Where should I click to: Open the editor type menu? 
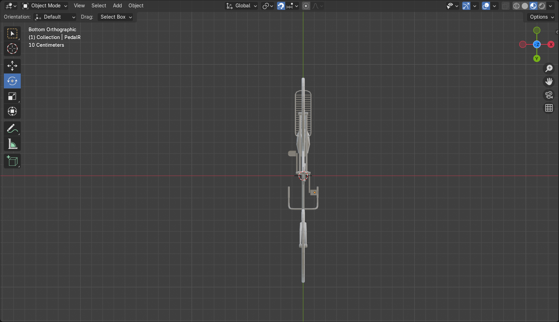coord(11,6)
